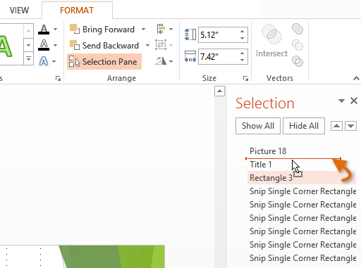
Task: Click the Bring Forward arrow in Selection pane
Action: click(336, 126)
